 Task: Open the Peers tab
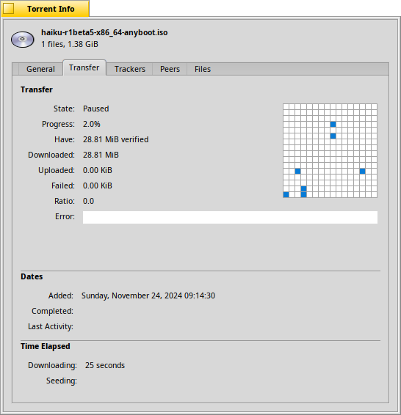coord(170,69)
